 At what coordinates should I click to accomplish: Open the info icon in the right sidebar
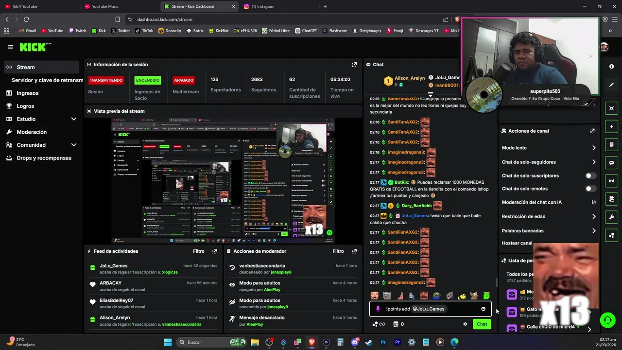[x=611, y=66]
